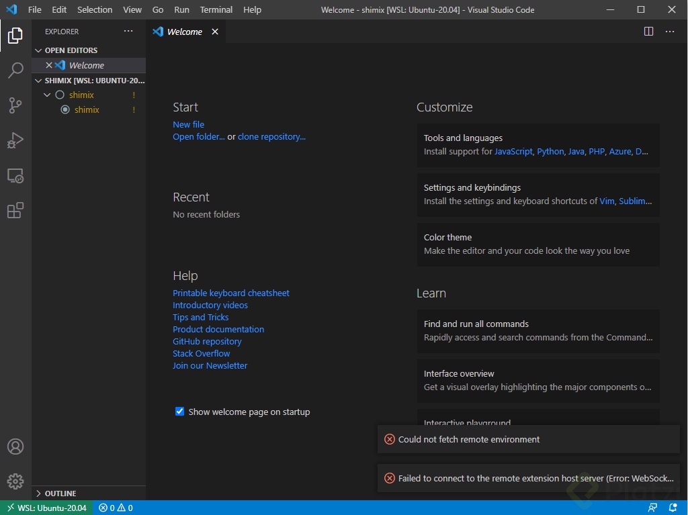Install PHP support link
This screenshot has width=688, height=515.
click(x=597, y=151)
